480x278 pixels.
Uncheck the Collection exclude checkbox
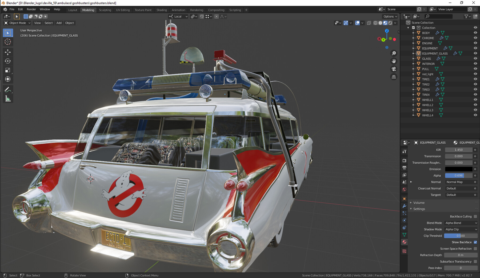click(414, 28)
